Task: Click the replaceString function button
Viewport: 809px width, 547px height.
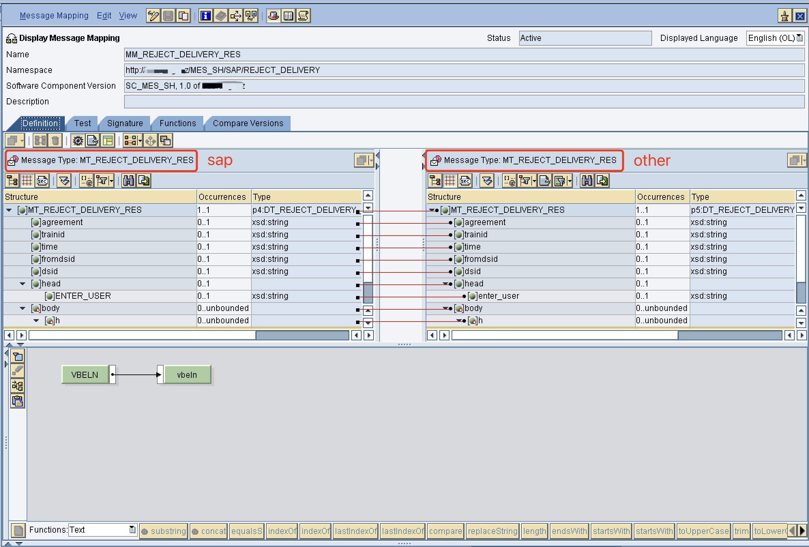Action: (492, 531)
